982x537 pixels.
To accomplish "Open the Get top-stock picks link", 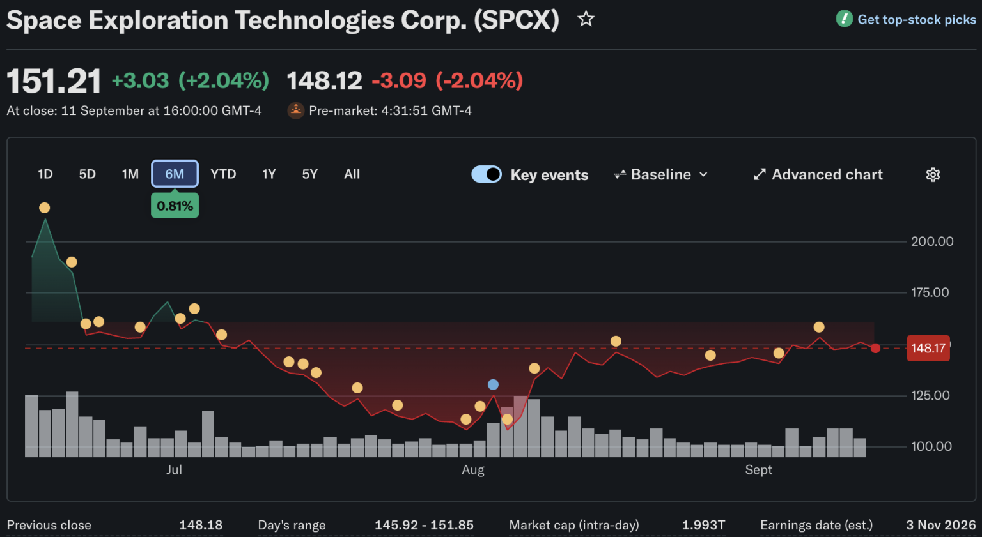I will (917, 20).
